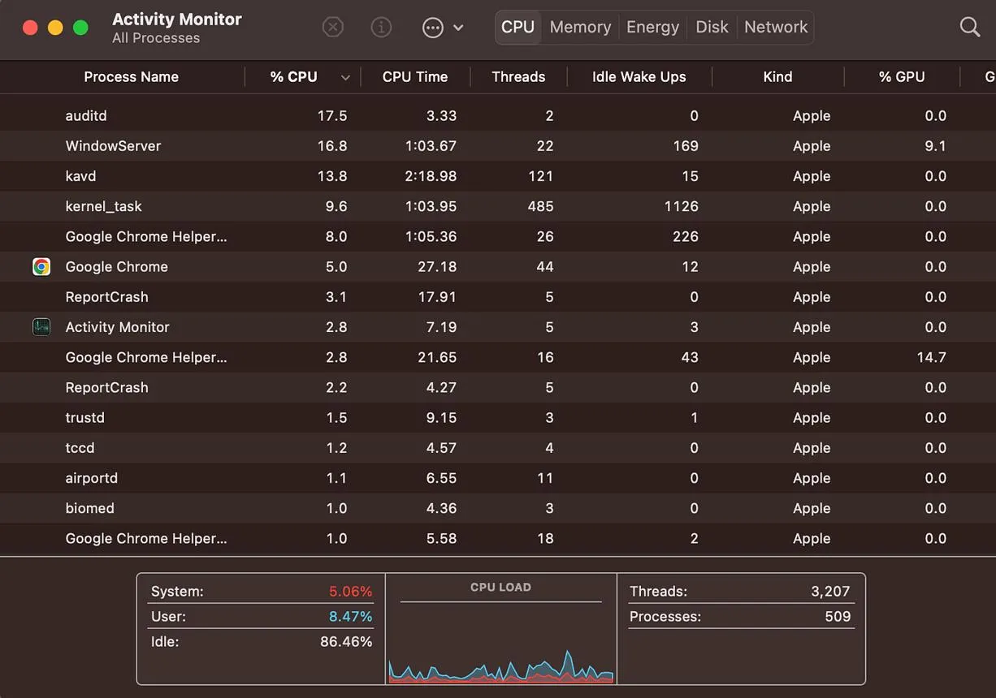Sort by % GPU column header
Screen dimensions: 996x698
[x=902, y=77]
